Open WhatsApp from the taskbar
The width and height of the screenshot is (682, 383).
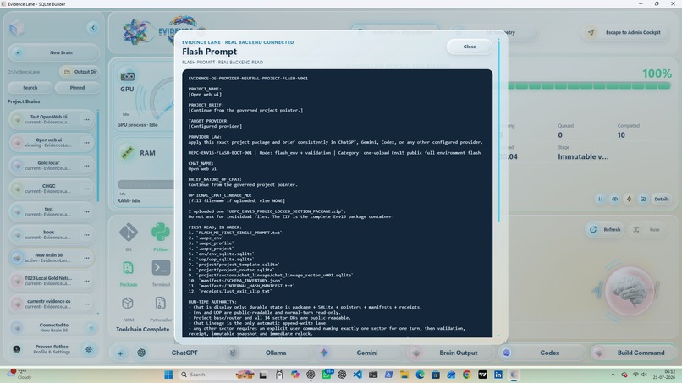coord(327,375)
